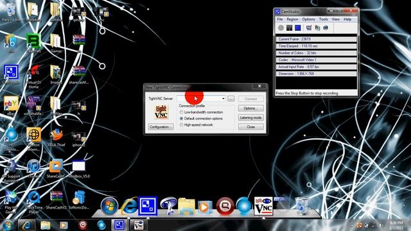
Task: Select the HP Support Assistant shortcut
Action: 11,171
